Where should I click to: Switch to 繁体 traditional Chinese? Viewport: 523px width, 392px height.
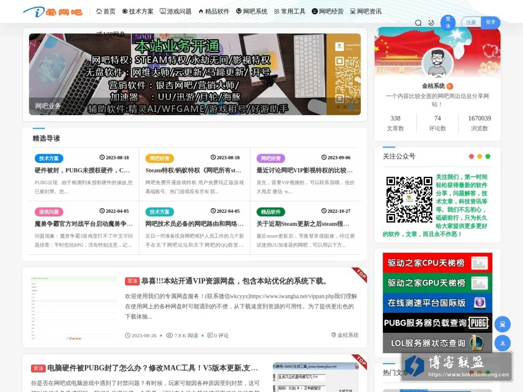pyautogui.click(x=448, y=23)
